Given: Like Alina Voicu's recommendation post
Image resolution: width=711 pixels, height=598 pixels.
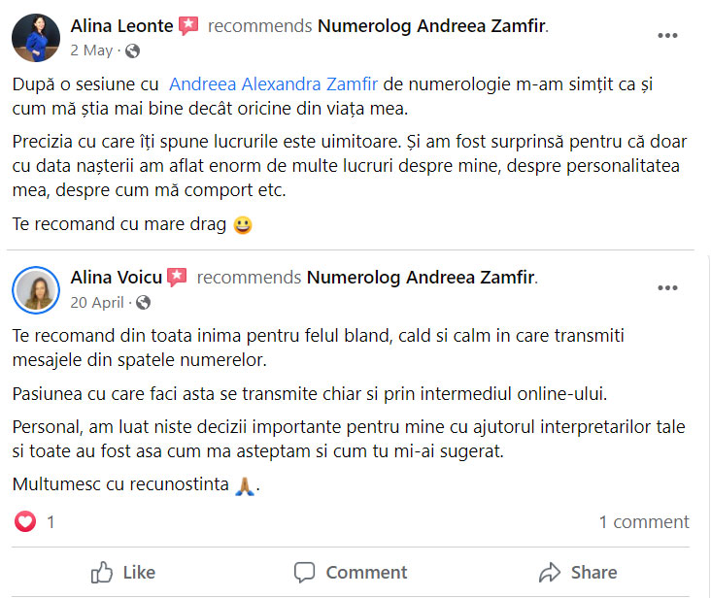Looking at the screenshot, I should (x=123, y=572).
